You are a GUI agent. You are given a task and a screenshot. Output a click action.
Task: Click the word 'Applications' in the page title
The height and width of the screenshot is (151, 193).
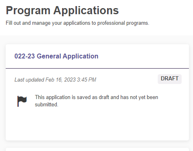86,11
